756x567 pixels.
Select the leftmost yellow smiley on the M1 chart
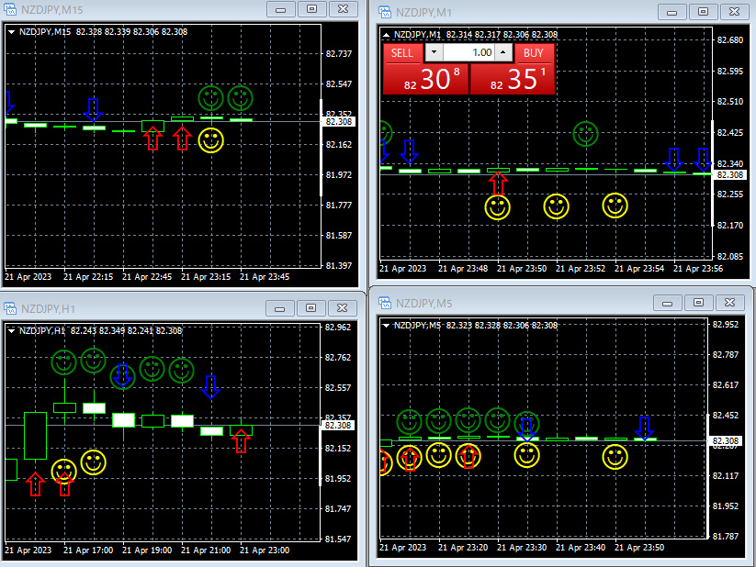point(498,207)
